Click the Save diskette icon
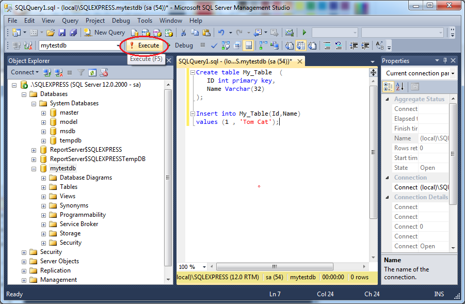Viewport: 465px width, 304px height. [x=62, y=33]
